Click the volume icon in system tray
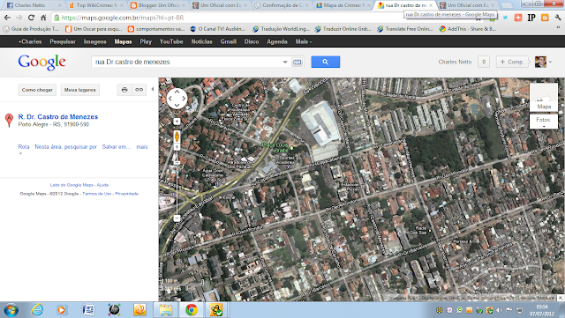This screenshot has width=565, height=318. (x=500, y=310)
